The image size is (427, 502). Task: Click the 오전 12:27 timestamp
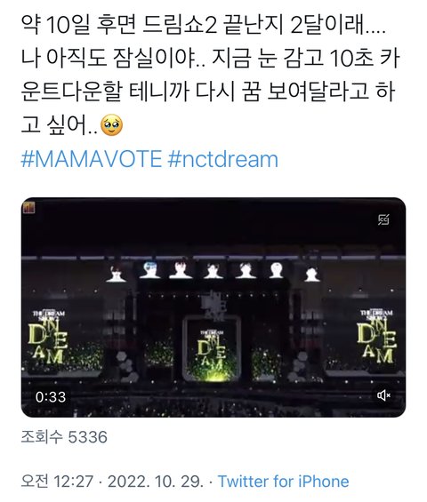coord(57,482)
